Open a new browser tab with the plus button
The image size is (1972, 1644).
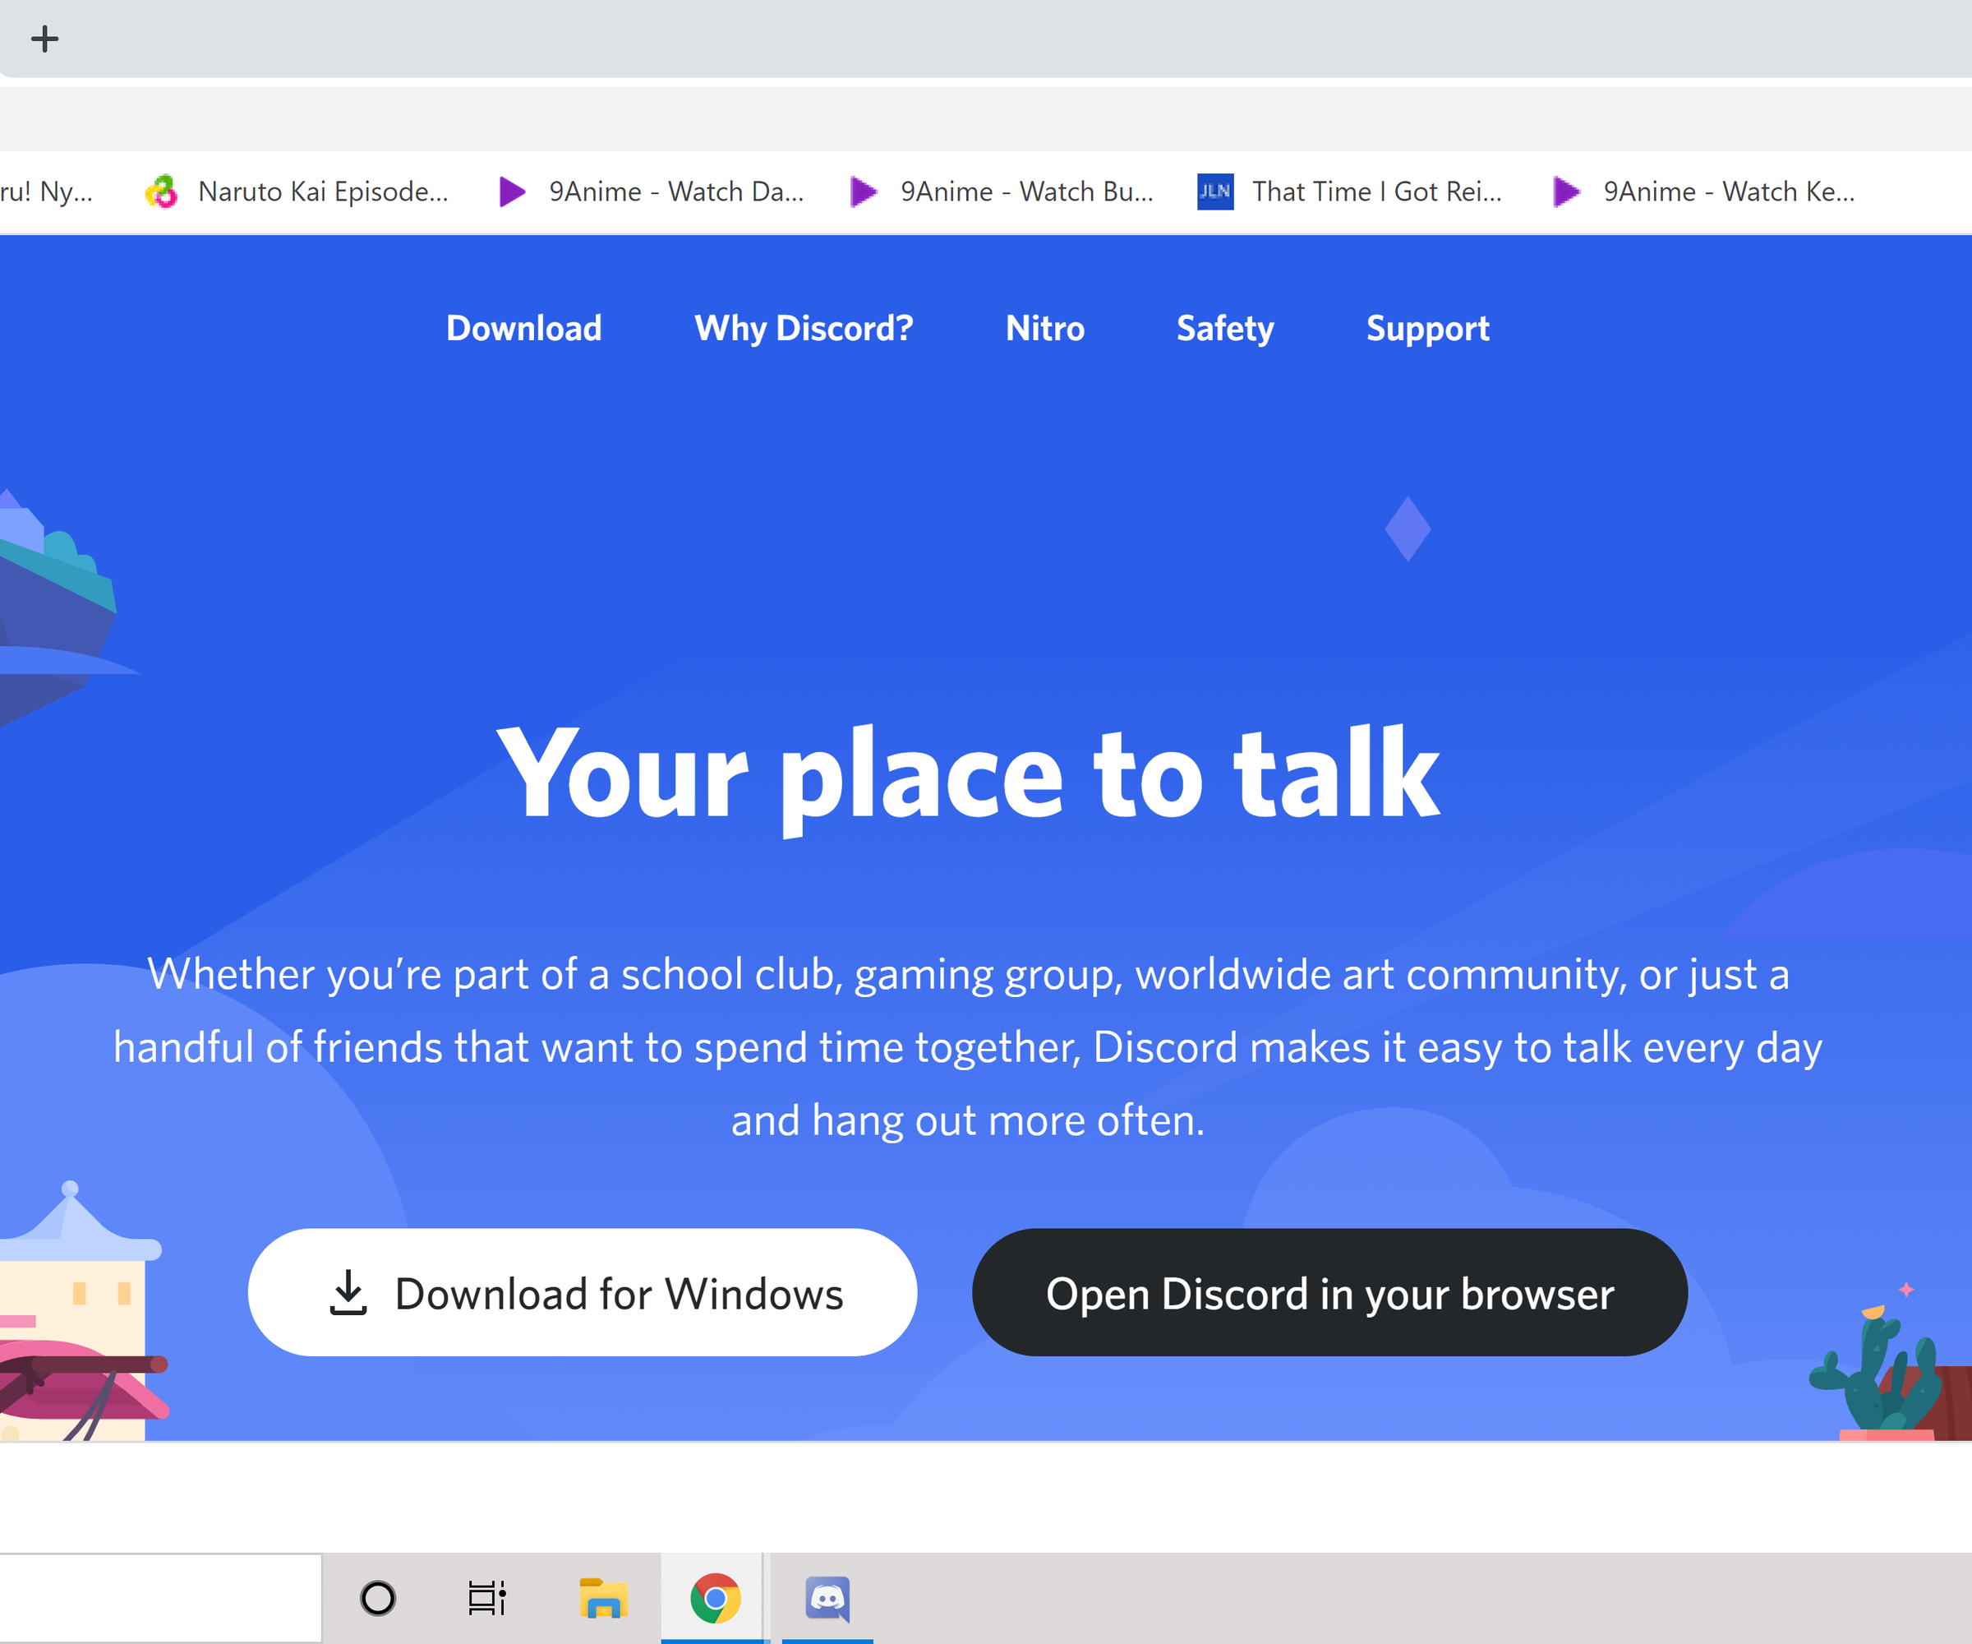pyautogui.click(x=44, y=39)
